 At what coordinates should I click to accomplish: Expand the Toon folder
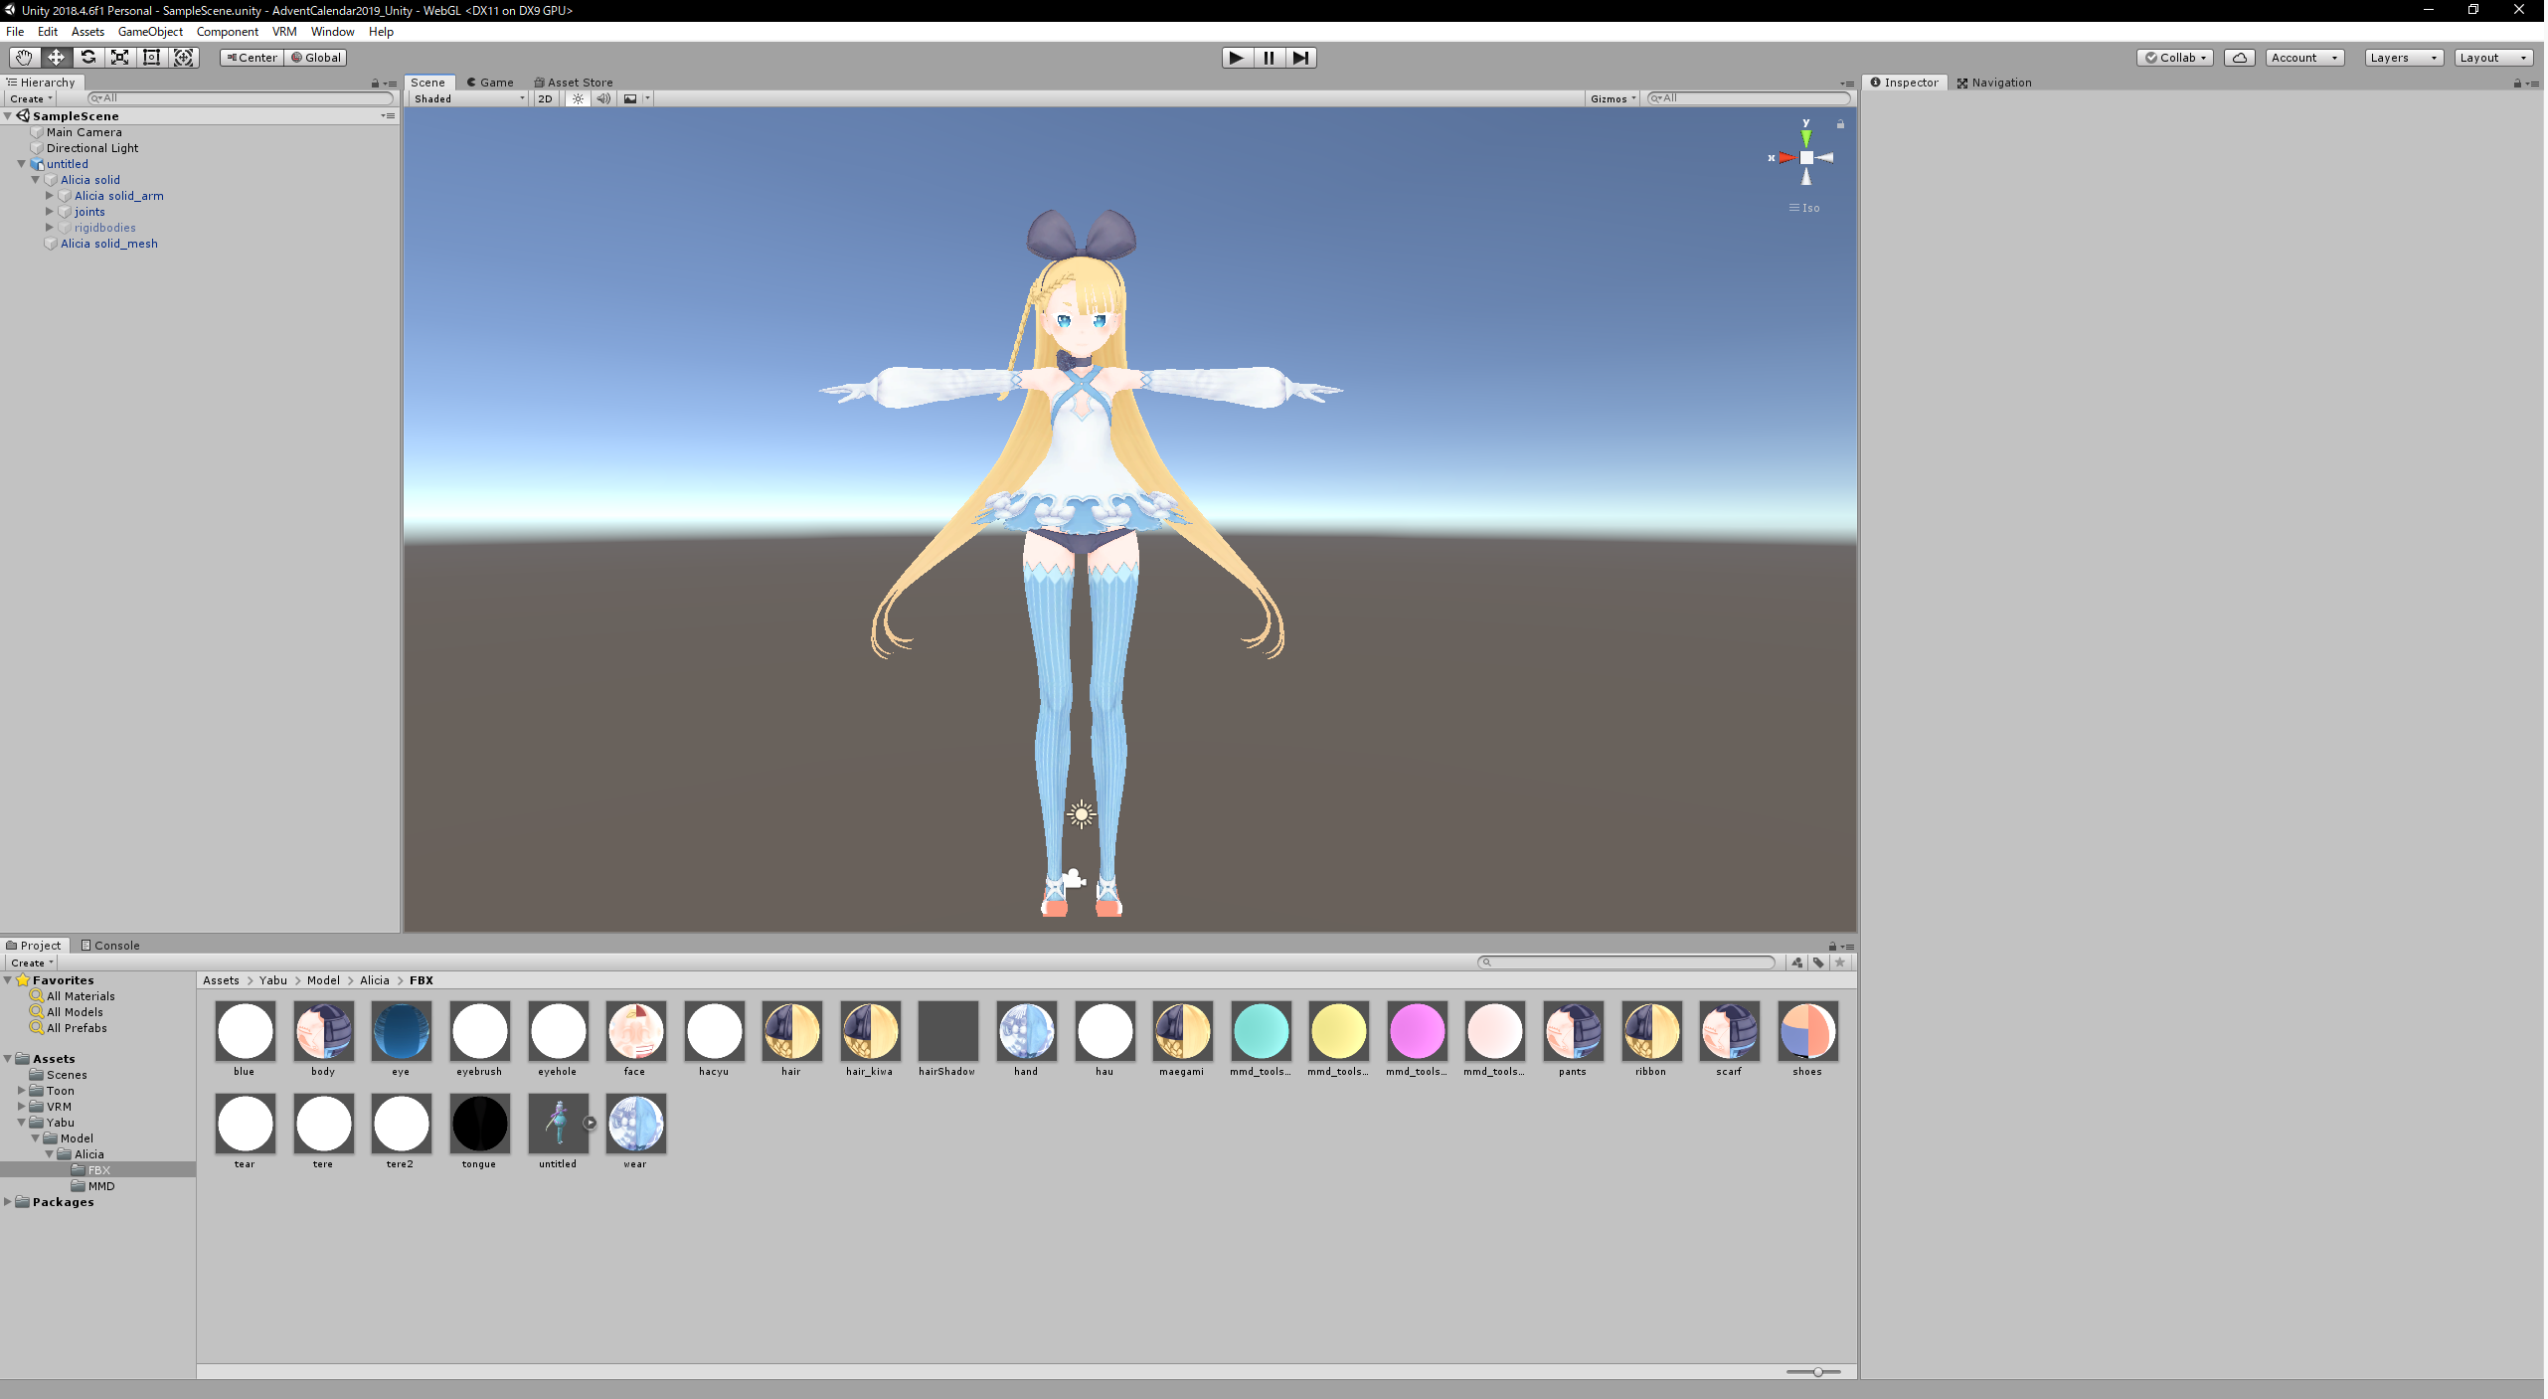pos(21,1092)
